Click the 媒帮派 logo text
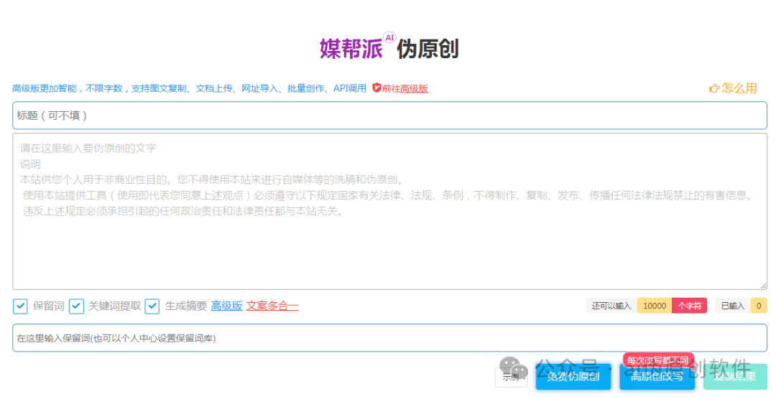776x399 pixels. [x=351, y=49]
